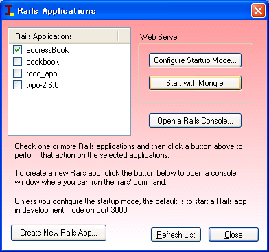The image size is (269, 252).
Task: Select the todo_app list entry text
Action: coord(42,73)
